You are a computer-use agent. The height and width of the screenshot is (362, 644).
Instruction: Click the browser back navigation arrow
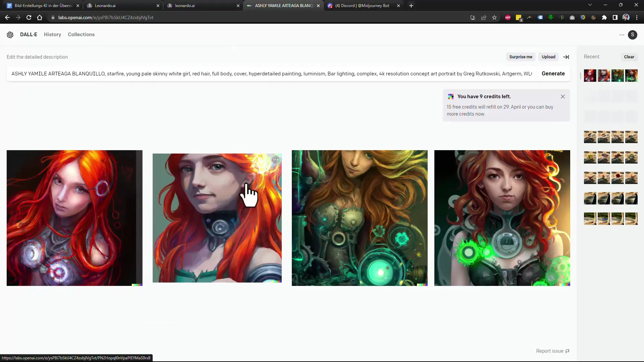7,17
